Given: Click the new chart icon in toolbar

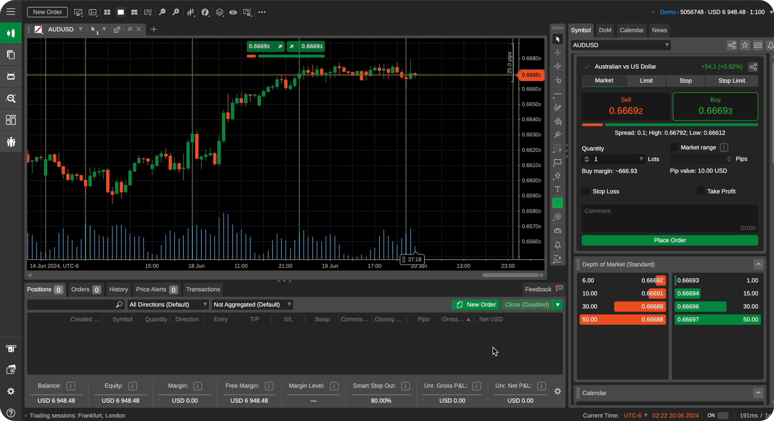Looking at the screenshot, I should click(148, 12).
